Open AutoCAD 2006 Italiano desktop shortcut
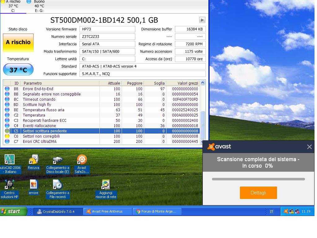Viewport: 317px width, 238px height. click(10, 160)
